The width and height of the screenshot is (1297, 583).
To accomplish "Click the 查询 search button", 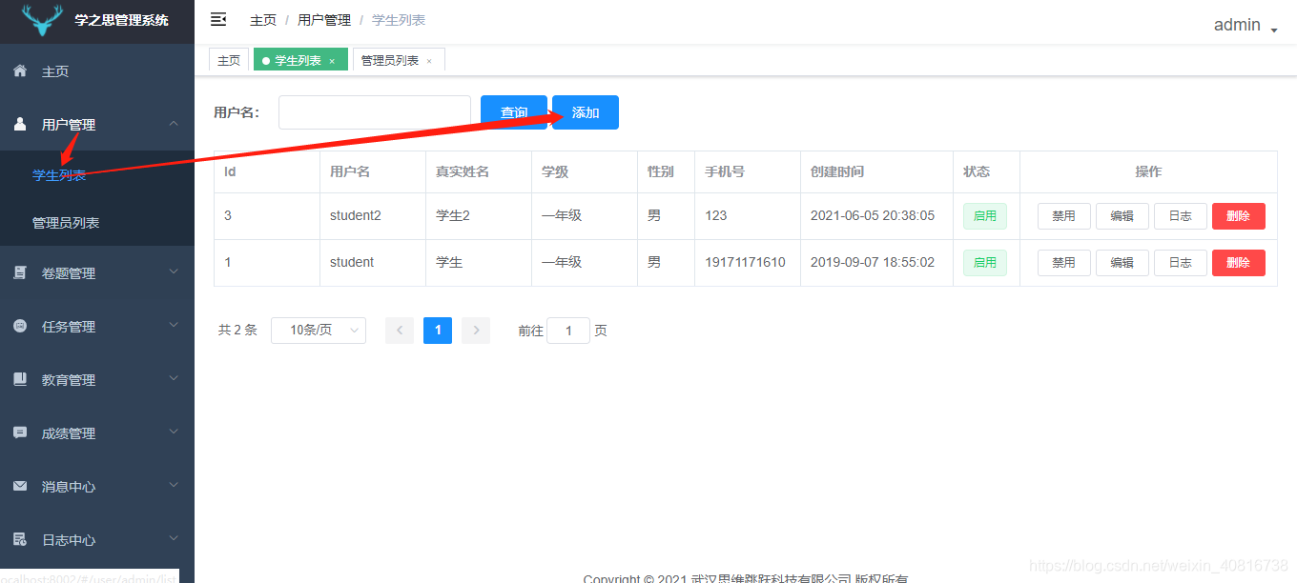I will point(514,112).
